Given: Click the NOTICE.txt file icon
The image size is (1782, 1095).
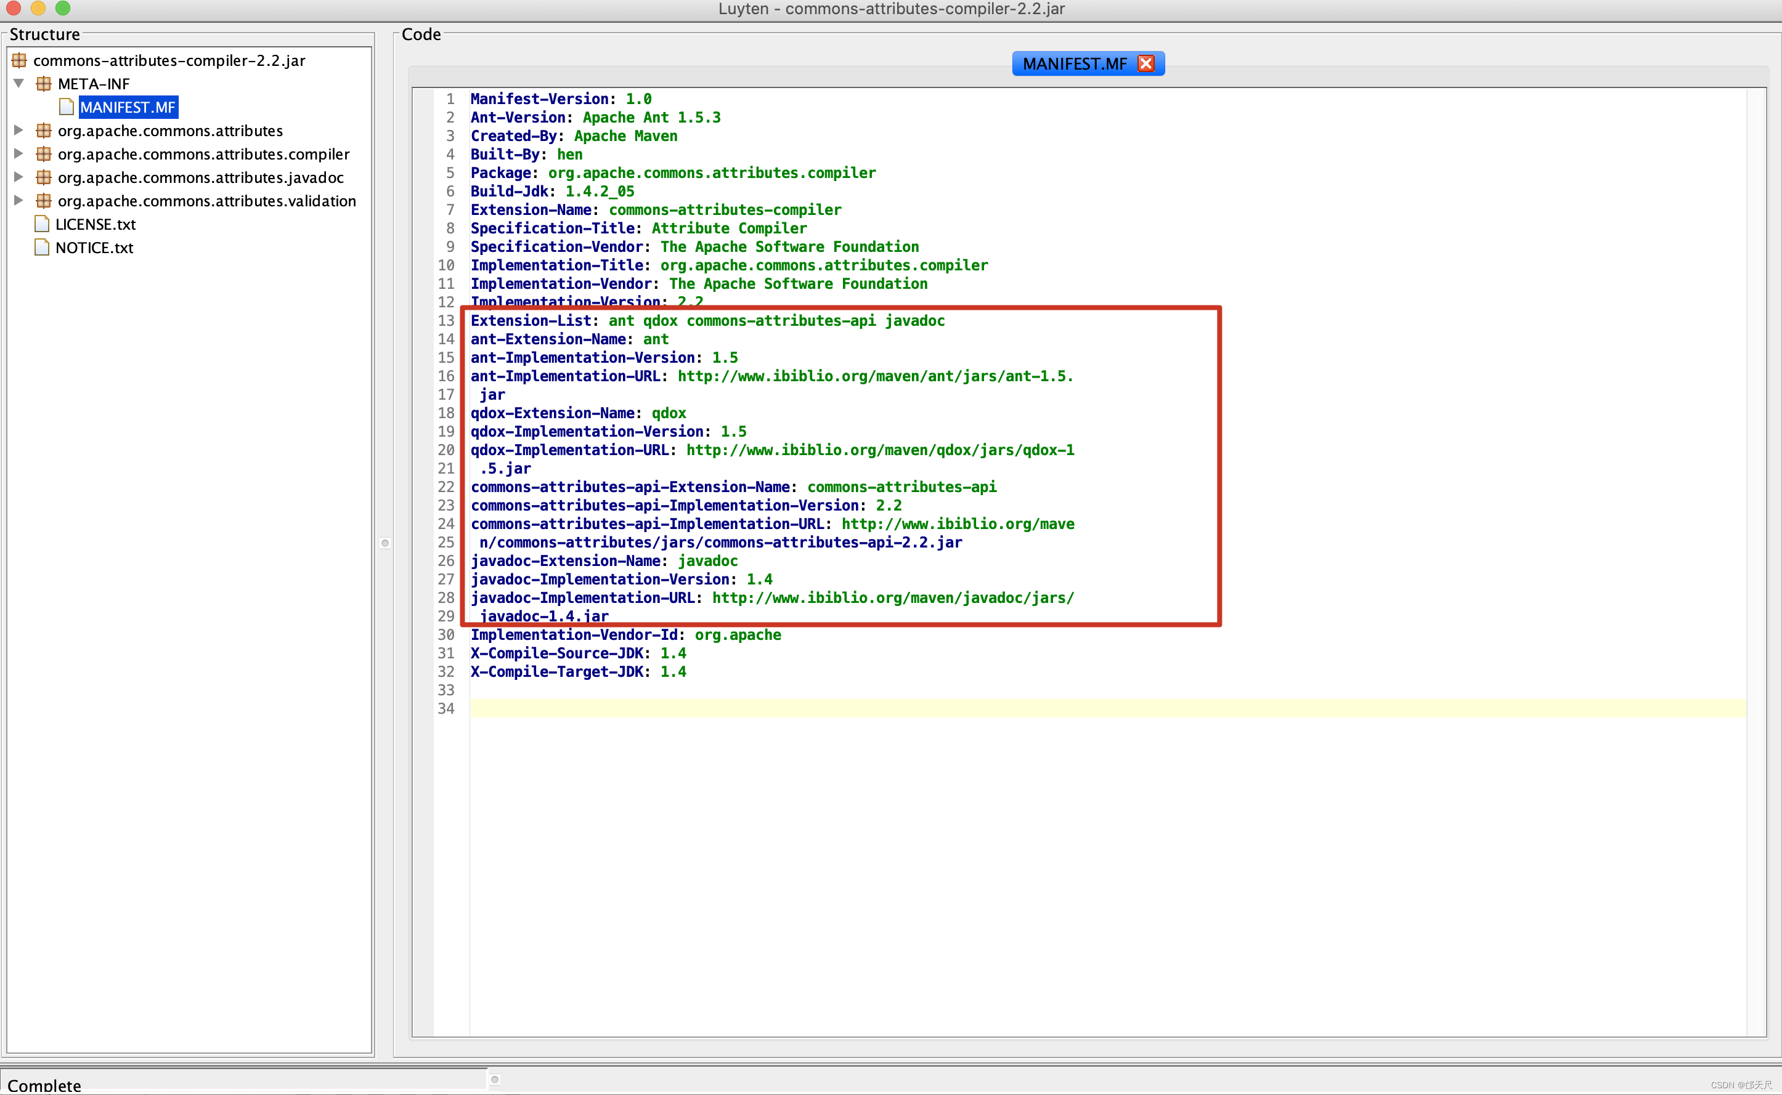Looking at the screenshot, I should pyautogui.click(x=43, y=248).
